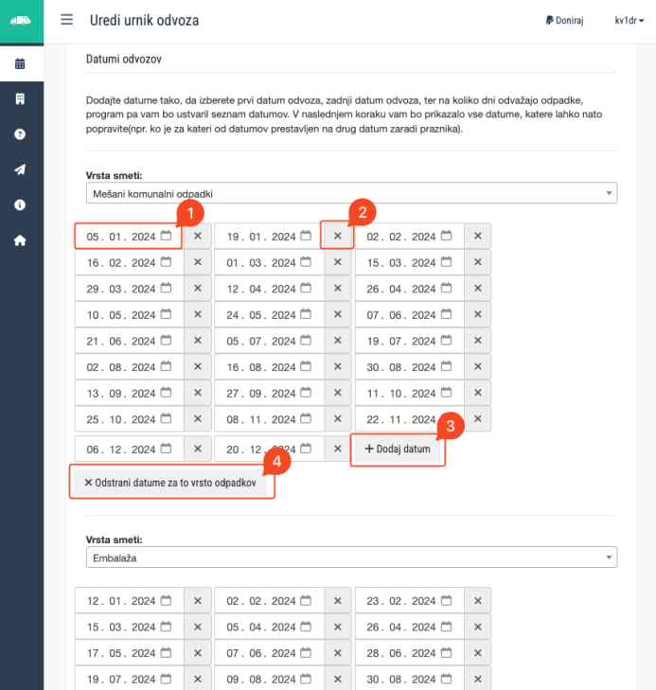
Task: Click the paper plane sidebar icon
Action: click(x=20, y=169)
